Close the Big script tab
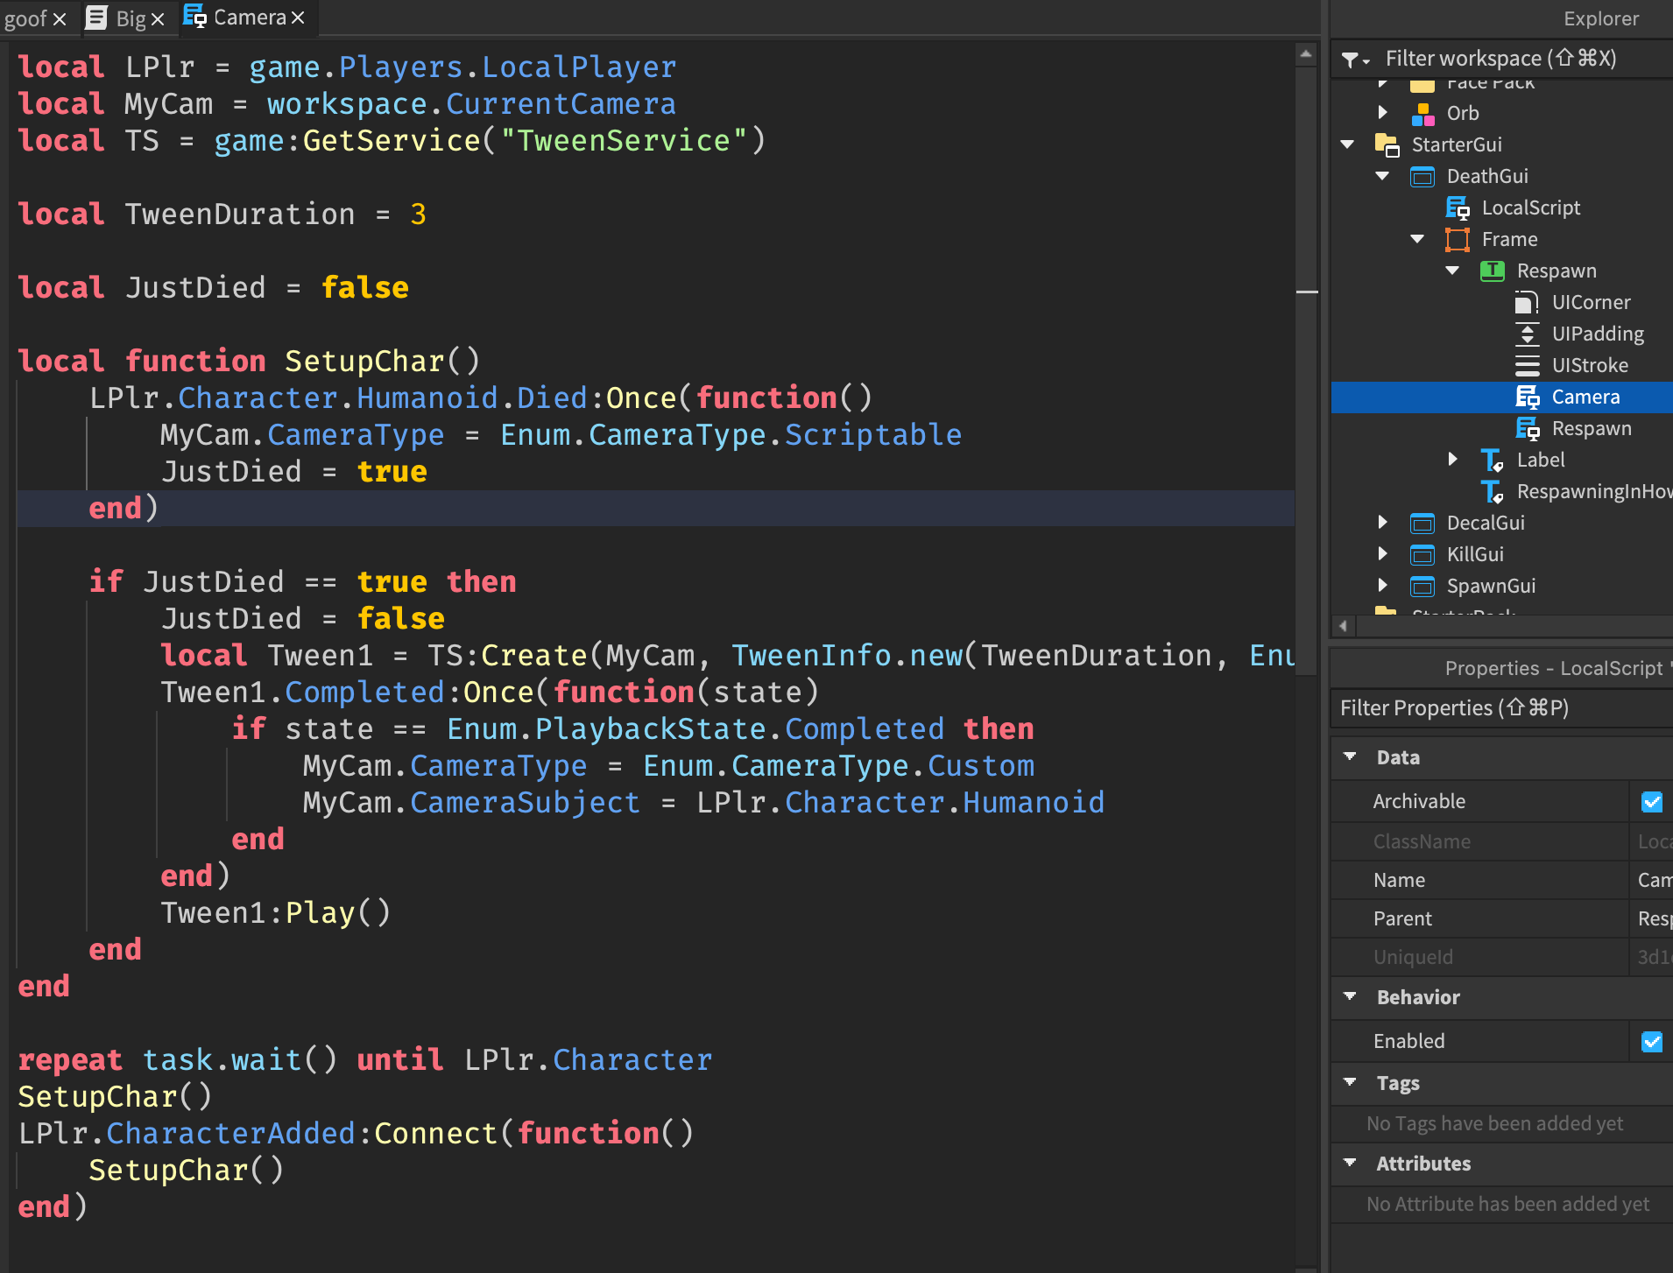 pos(158,19)
